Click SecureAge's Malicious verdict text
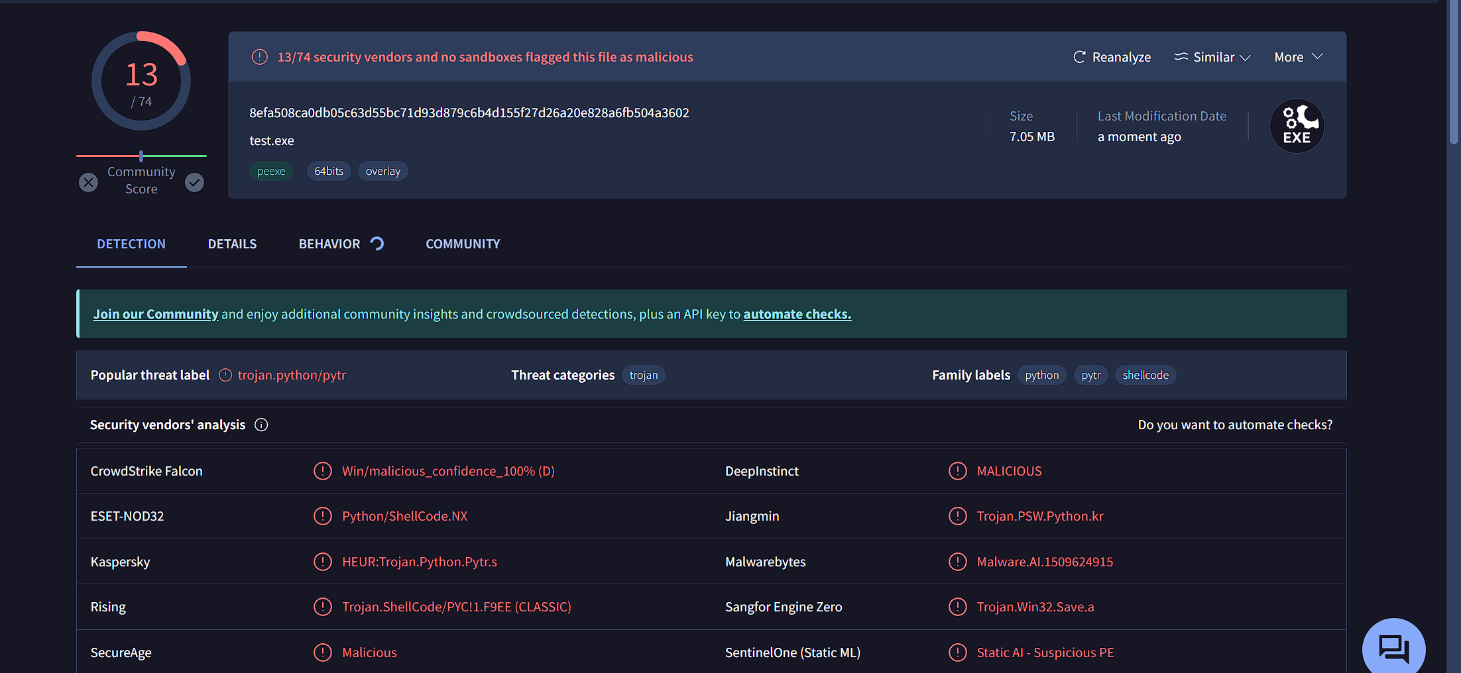Viewport: 1461px width, 673px height. [369, 652]
